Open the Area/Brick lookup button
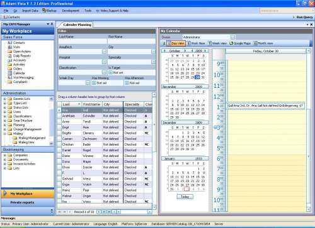The image size is (315, 228). 104,52
